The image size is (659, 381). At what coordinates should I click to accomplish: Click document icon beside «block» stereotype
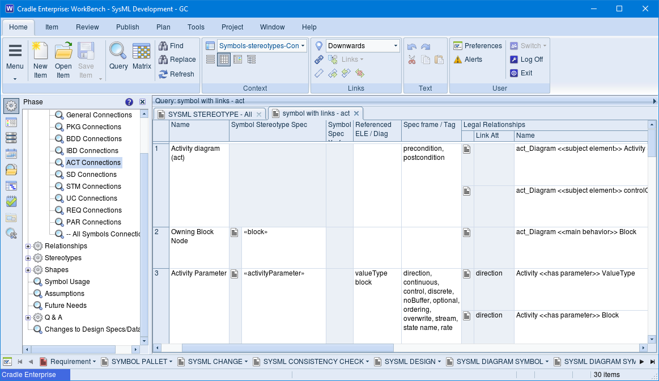point(235,232)
